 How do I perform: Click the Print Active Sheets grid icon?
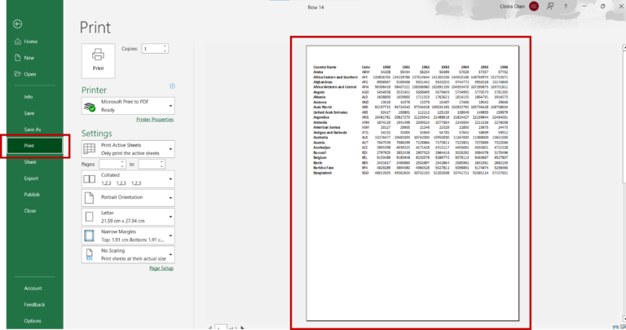90,149
